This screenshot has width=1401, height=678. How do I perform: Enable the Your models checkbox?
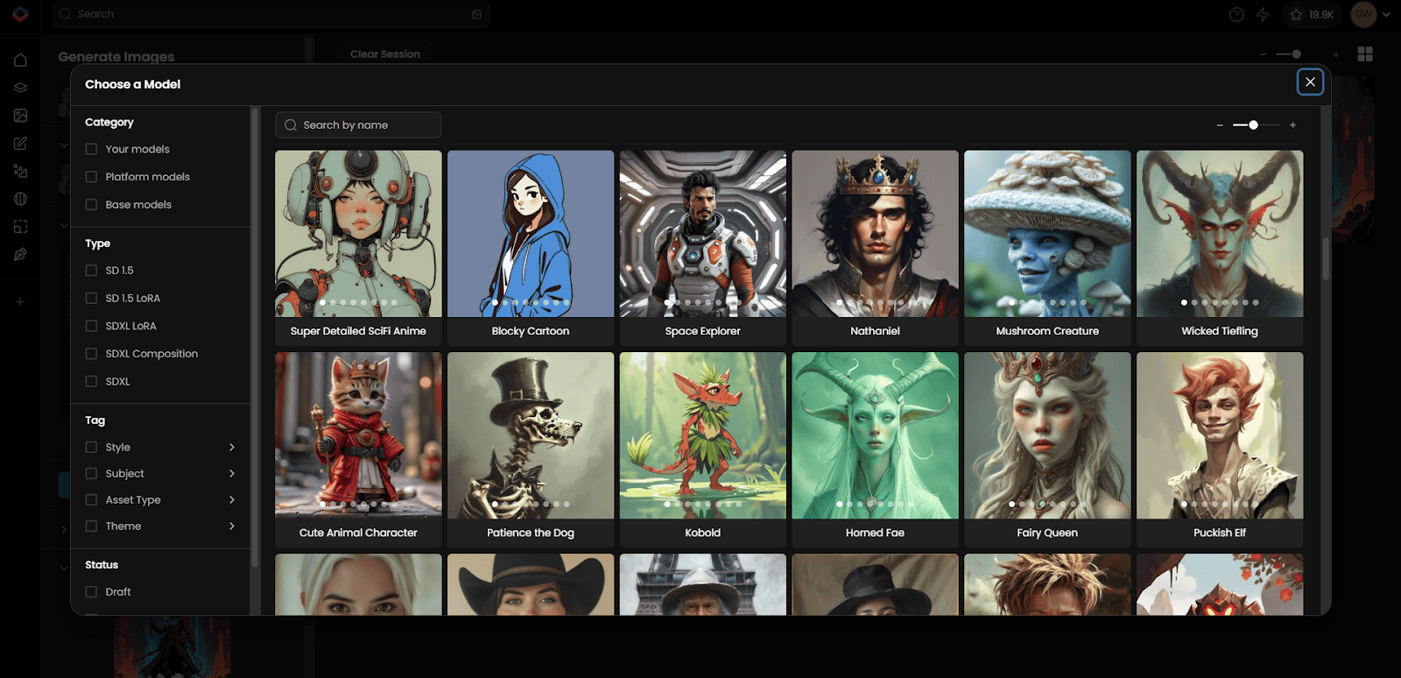91,150
